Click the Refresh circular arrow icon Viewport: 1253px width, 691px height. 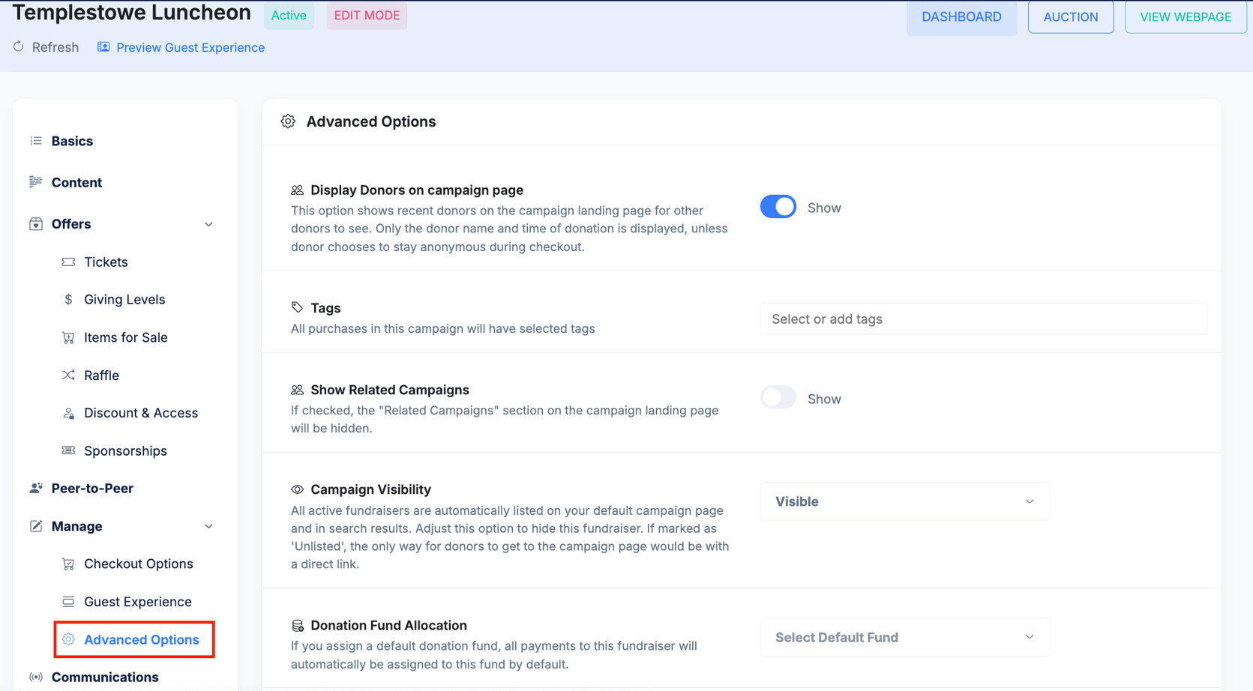tap(19, 46)
